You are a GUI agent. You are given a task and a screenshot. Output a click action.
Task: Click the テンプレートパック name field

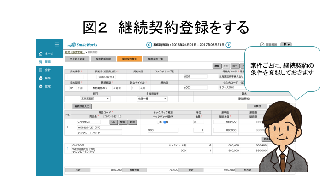[x=99, y=133]
